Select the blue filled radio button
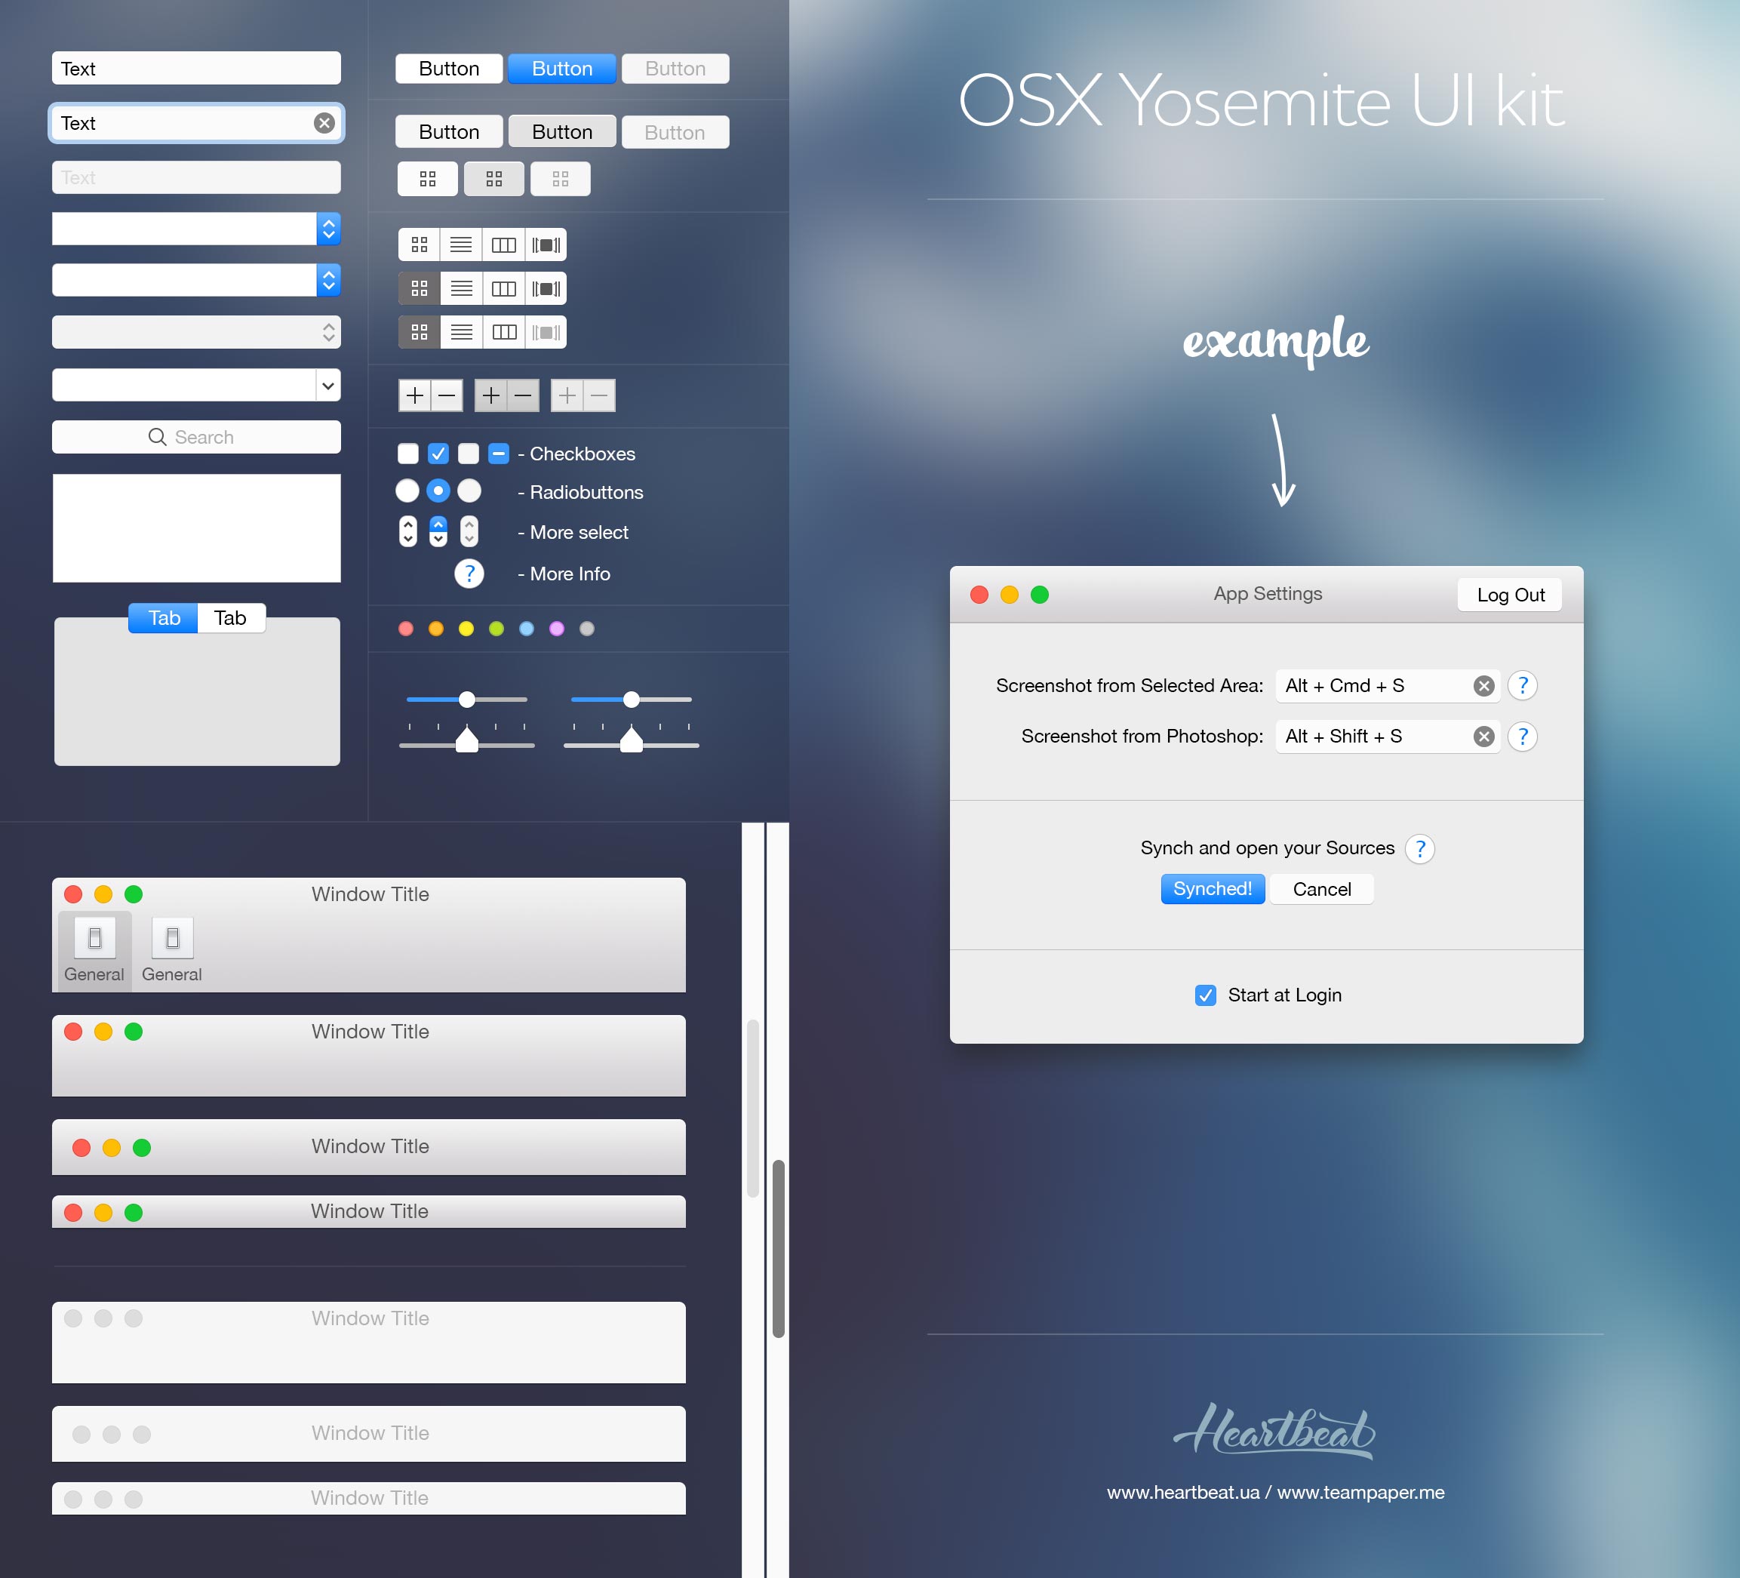This screenshot has height=1578, width=1740. point(438,491)
